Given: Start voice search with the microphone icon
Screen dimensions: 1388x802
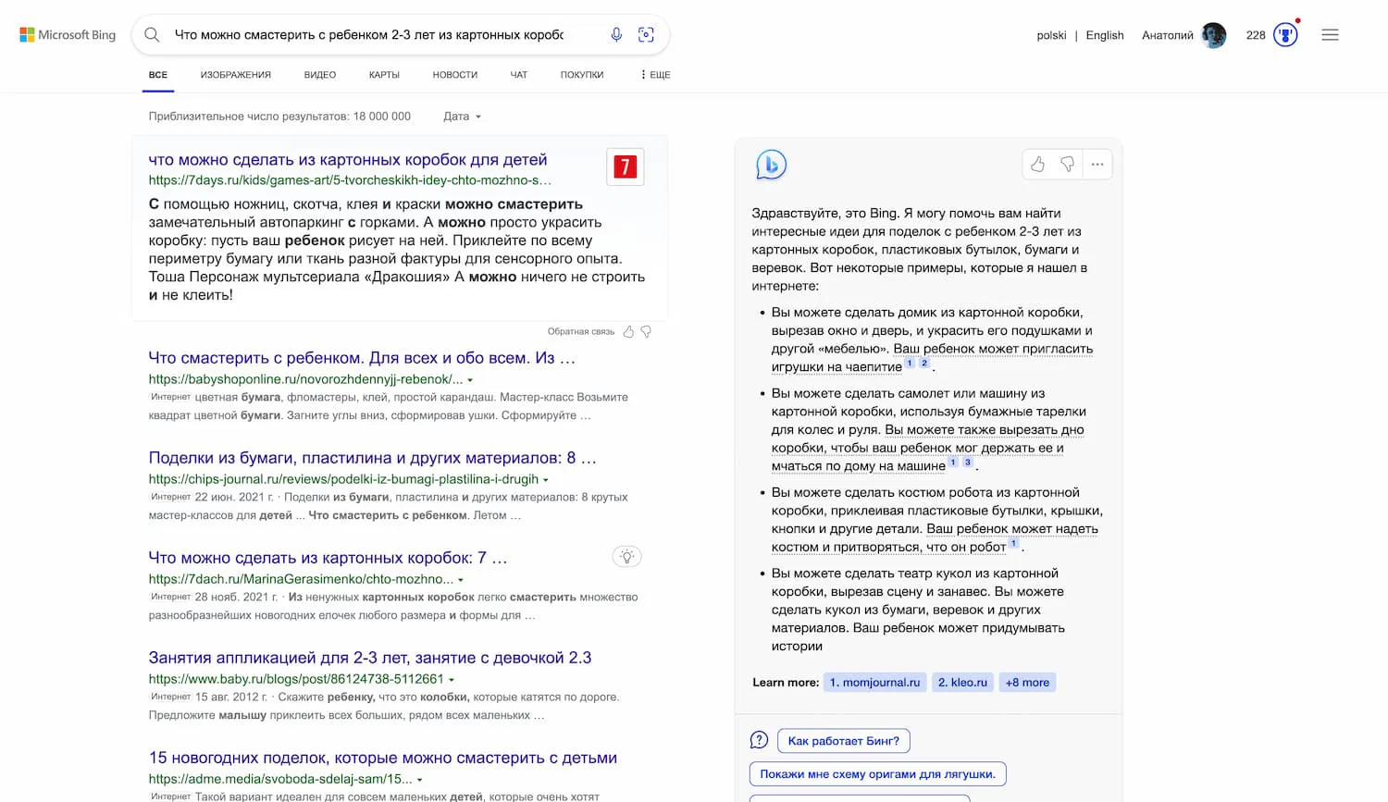Looking at the screenshot, I should 616,35.
